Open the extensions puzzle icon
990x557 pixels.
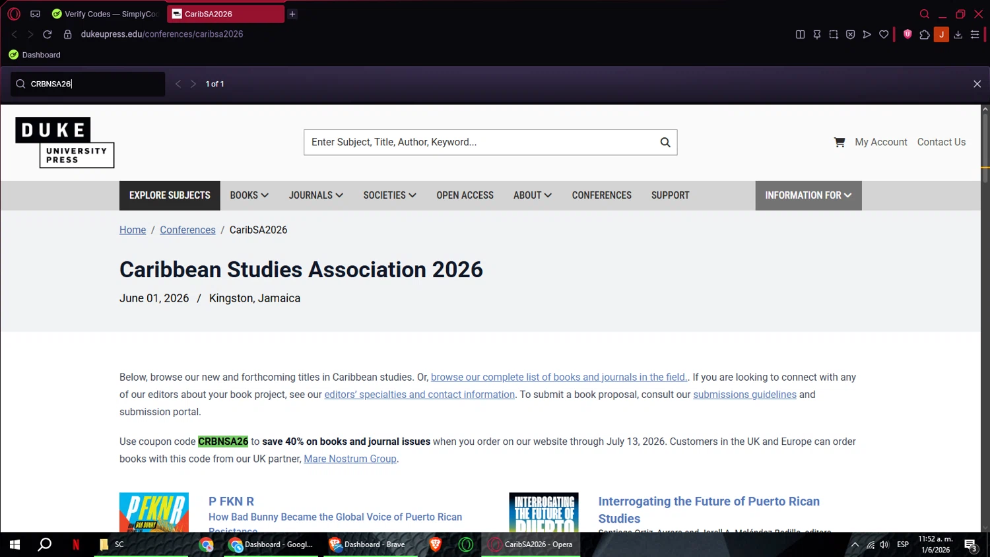[925, 34]
